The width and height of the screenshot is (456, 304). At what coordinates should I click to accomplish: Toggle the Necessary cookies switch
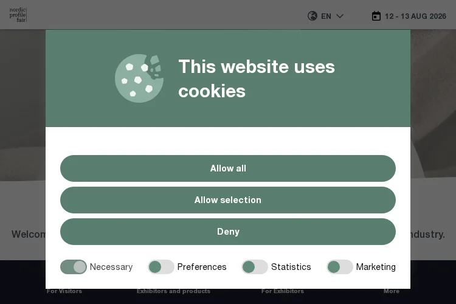[74, 267]
